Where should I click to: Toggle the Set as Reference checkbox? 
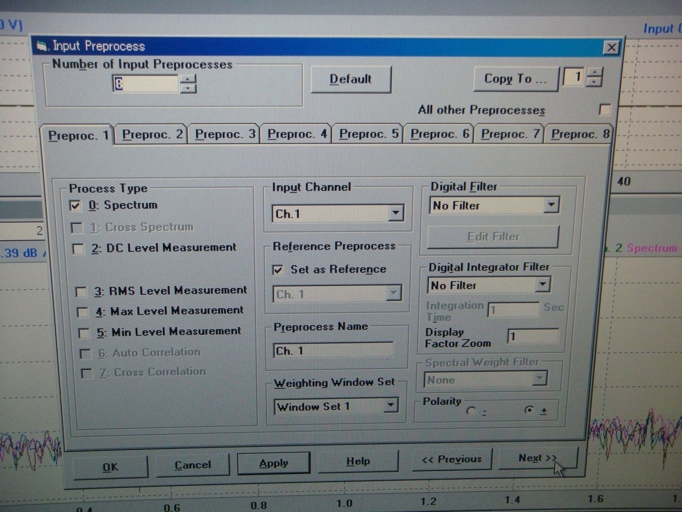pos(278,270)
